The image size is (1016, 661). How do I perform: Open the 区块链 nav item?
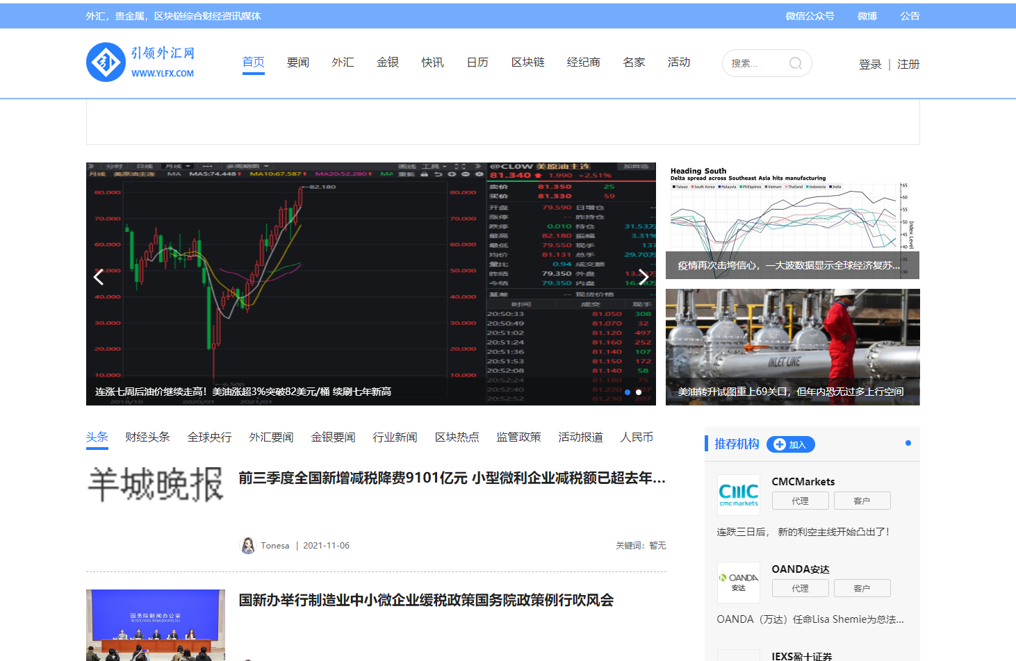528,62
